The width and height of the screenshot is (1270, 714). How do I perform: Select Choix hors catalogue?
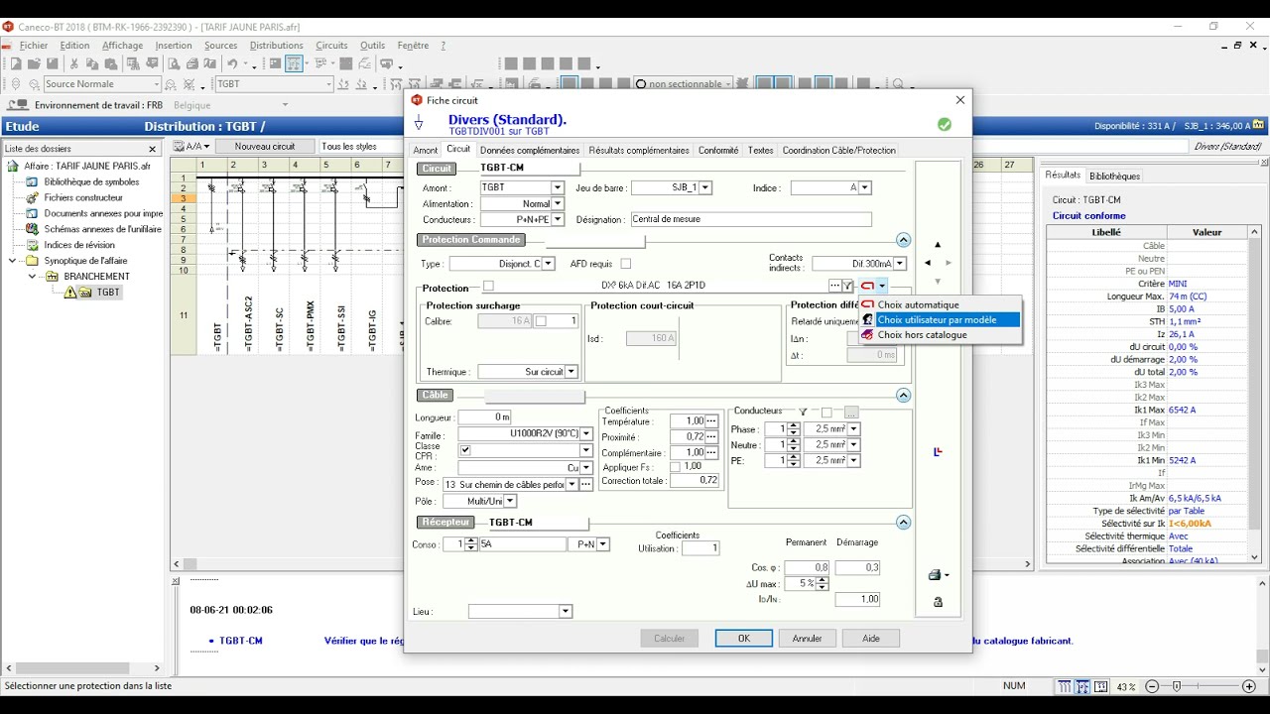point(941,335)
